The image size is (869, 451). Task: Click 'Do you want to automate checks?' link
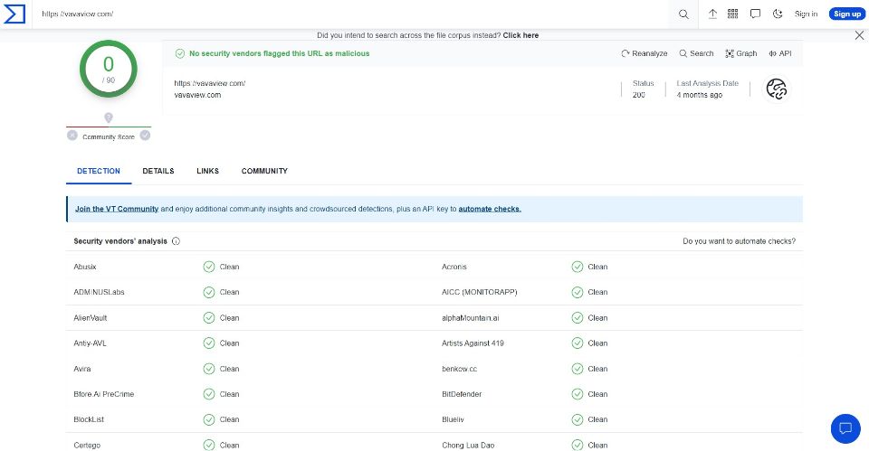[739, 241]
